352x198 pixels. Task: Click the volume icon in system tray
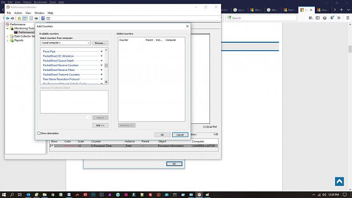324,195
